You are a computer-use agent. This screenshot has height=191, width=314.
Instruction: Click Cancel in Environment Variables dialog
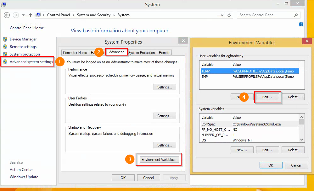pos(296,165)
